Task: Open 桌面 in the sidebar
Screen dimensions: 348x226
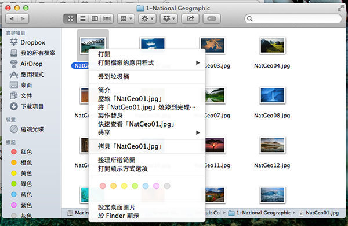Action: (21, 85)
